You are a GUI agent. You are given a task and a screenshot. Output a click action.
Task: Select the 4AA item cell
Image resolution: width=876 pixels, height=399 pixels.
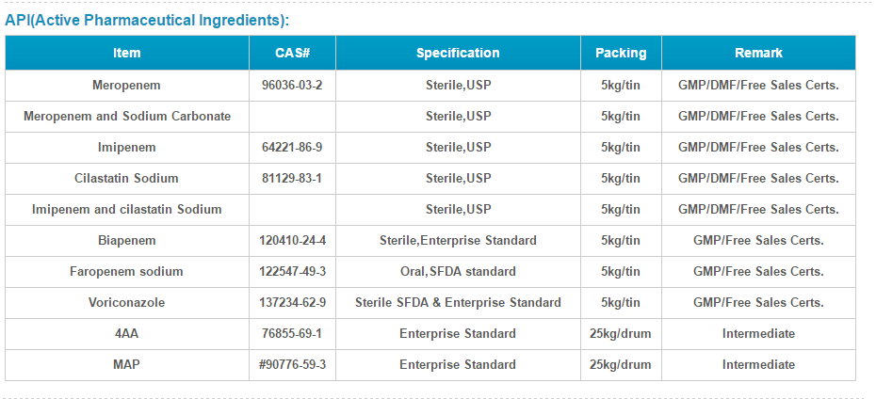click(x=127, y=334)
